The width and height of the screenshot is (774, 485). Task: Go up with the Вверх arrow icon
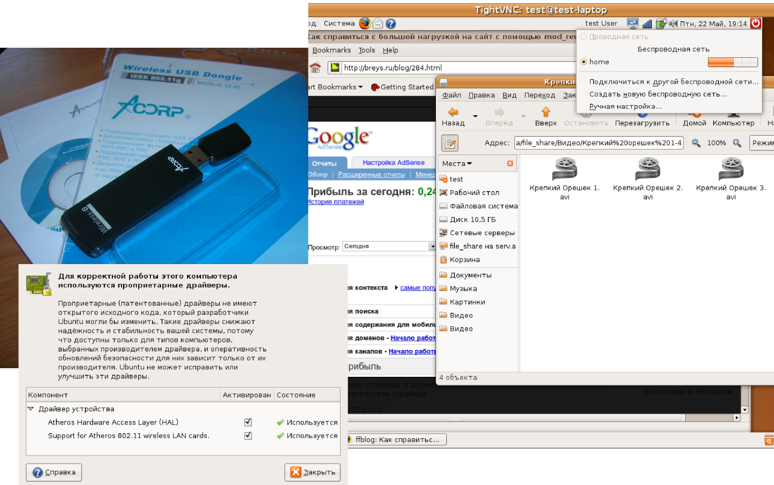546,112
